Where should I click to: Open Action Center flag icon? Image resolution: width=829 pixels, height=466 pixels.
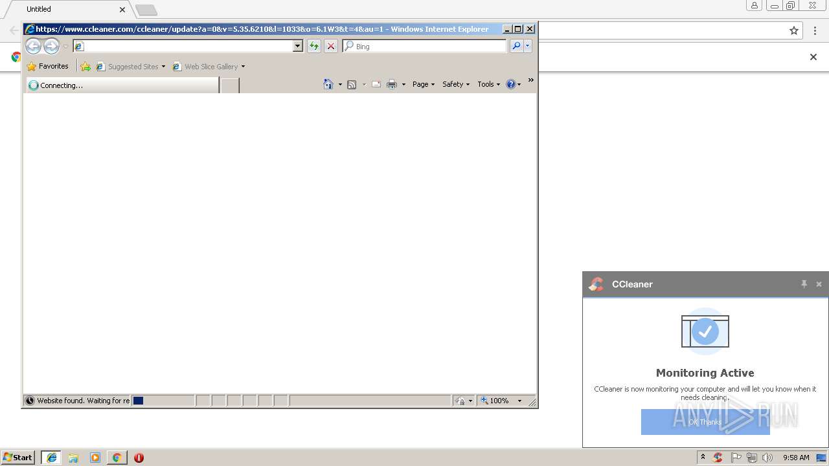(736, 458)
